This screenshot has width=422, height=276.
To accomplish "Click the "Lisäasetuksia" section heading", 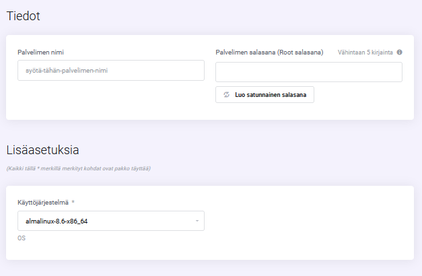I will [x=43, y=149].
